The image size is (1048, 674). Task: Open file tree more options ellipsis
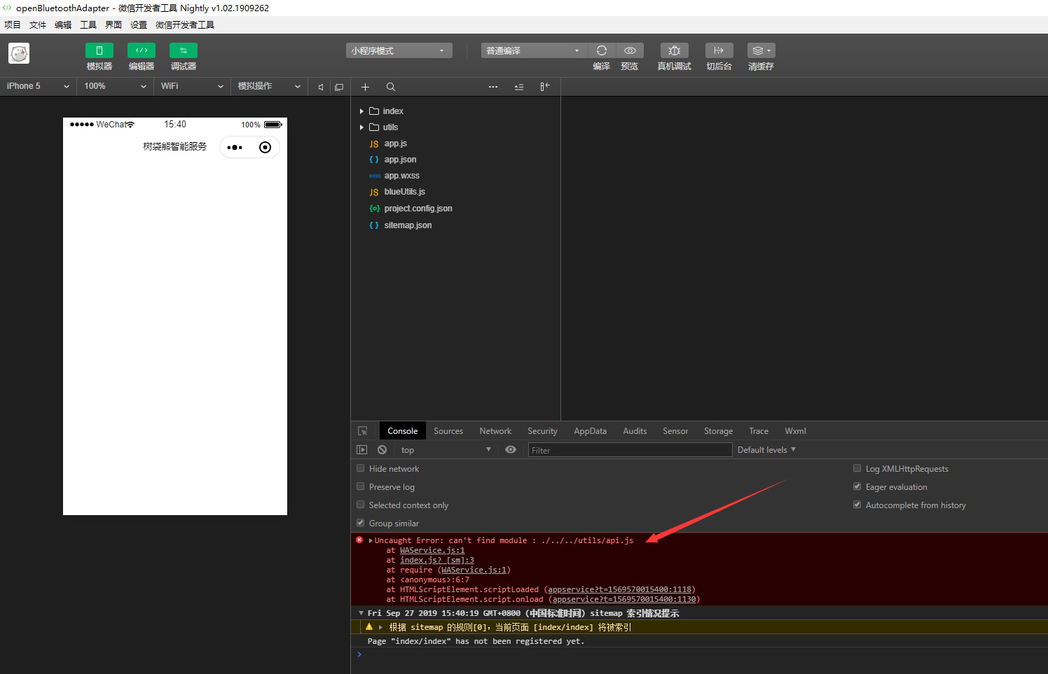493,87
